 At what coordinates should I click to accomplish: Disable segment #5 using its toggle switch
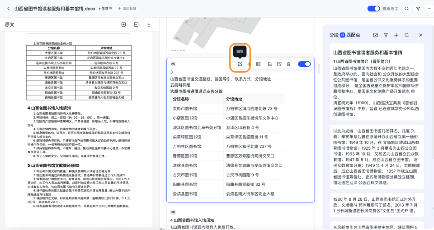pos(305,64)
